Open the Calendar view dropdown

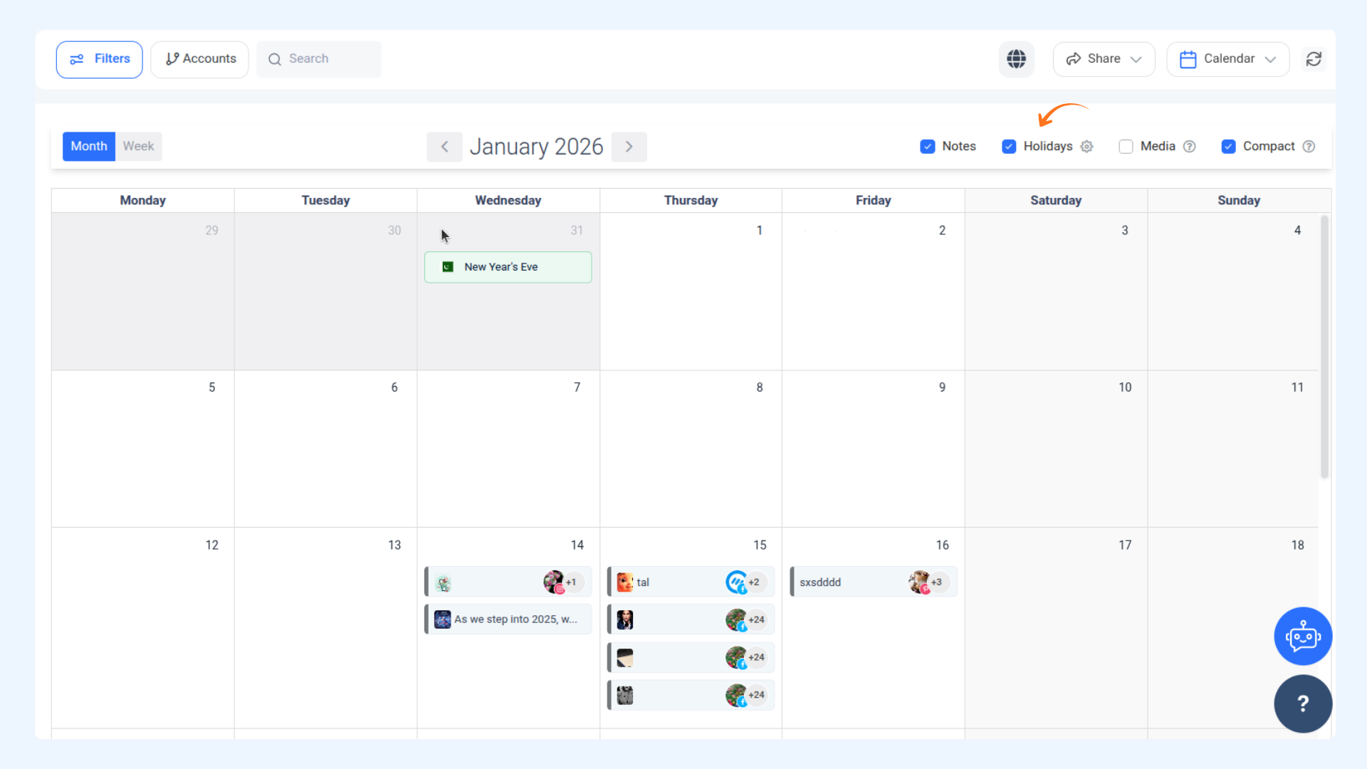[x=1227, y=59]
